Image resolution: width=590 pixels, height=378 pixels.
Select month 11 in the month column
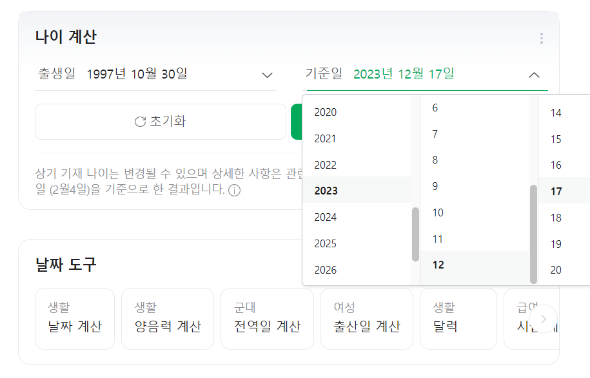tap(438, 238)
